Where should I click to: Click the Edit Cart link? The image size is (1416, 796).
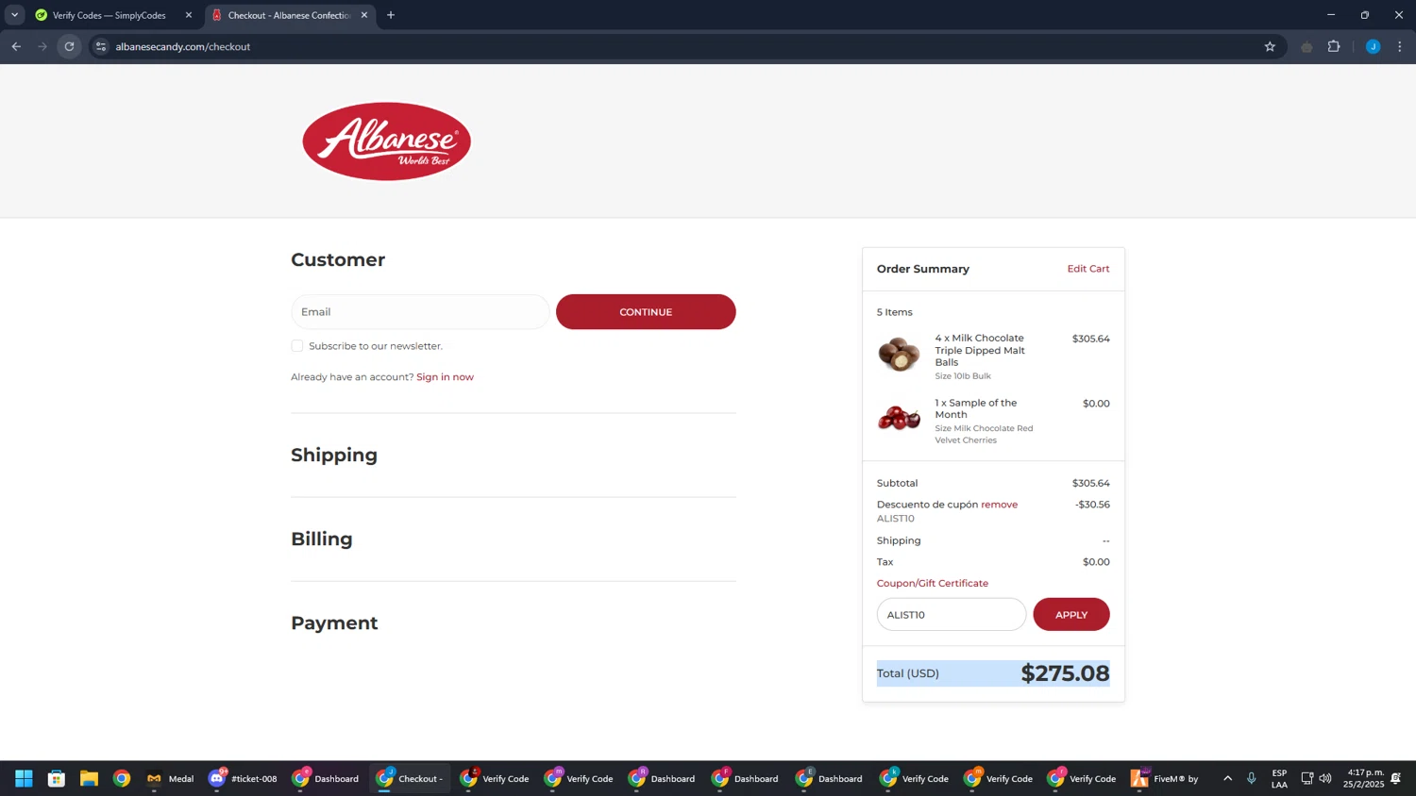click(1088, 269)
